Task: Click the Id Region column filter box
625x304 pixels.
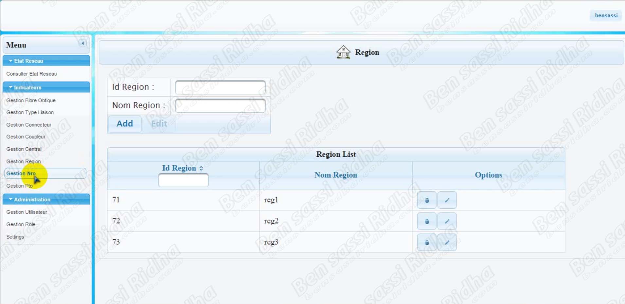Action: pos(183,180)
